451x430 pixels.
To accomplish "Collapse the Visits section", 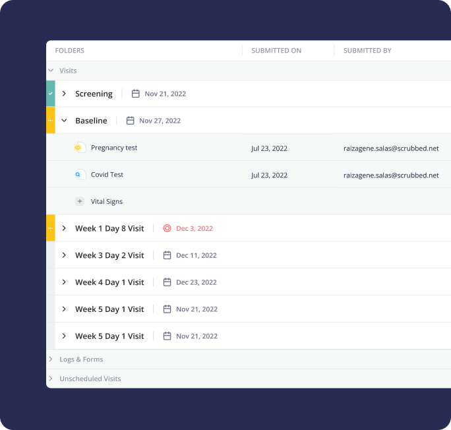I will click(51, 71).
